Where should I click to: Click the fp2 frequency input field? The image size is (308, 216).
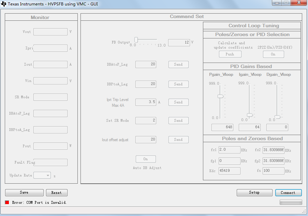[274, 161]
